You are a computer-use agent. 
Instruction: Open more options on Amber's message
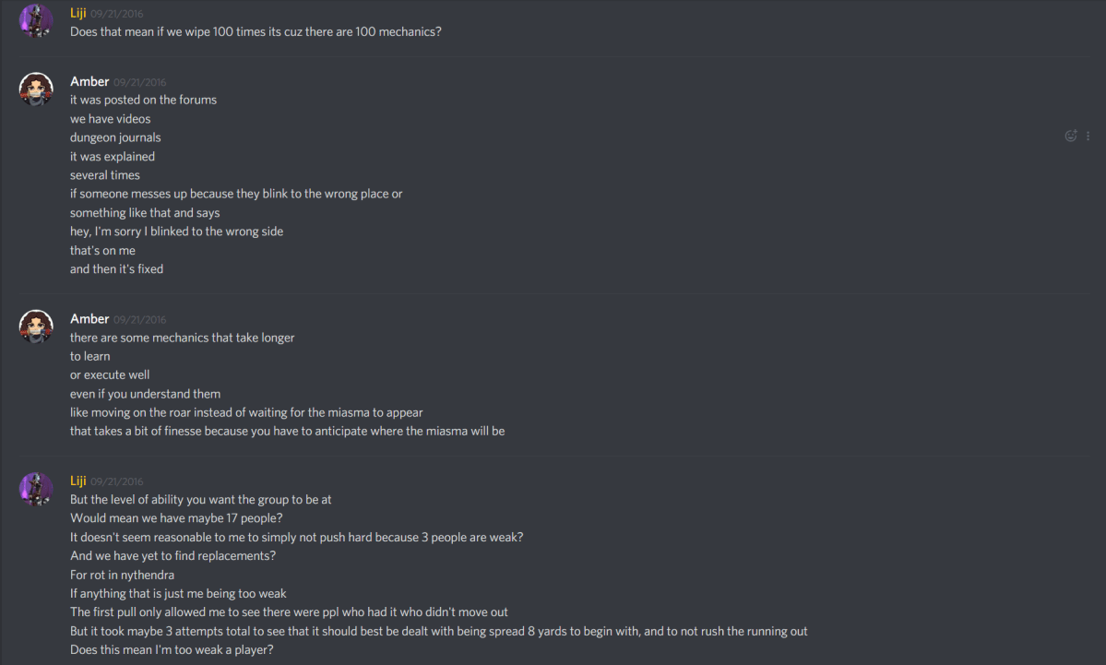1088,136
